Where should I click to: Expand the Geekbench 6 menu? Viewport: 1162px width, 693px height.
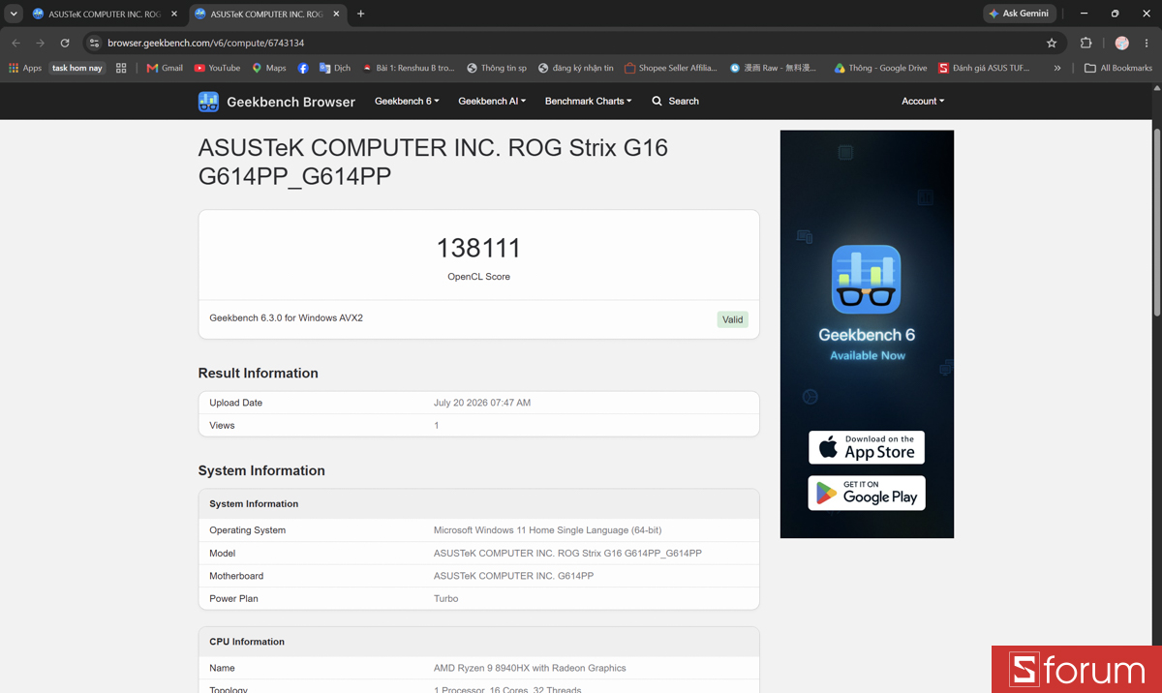tap(407, 101)
